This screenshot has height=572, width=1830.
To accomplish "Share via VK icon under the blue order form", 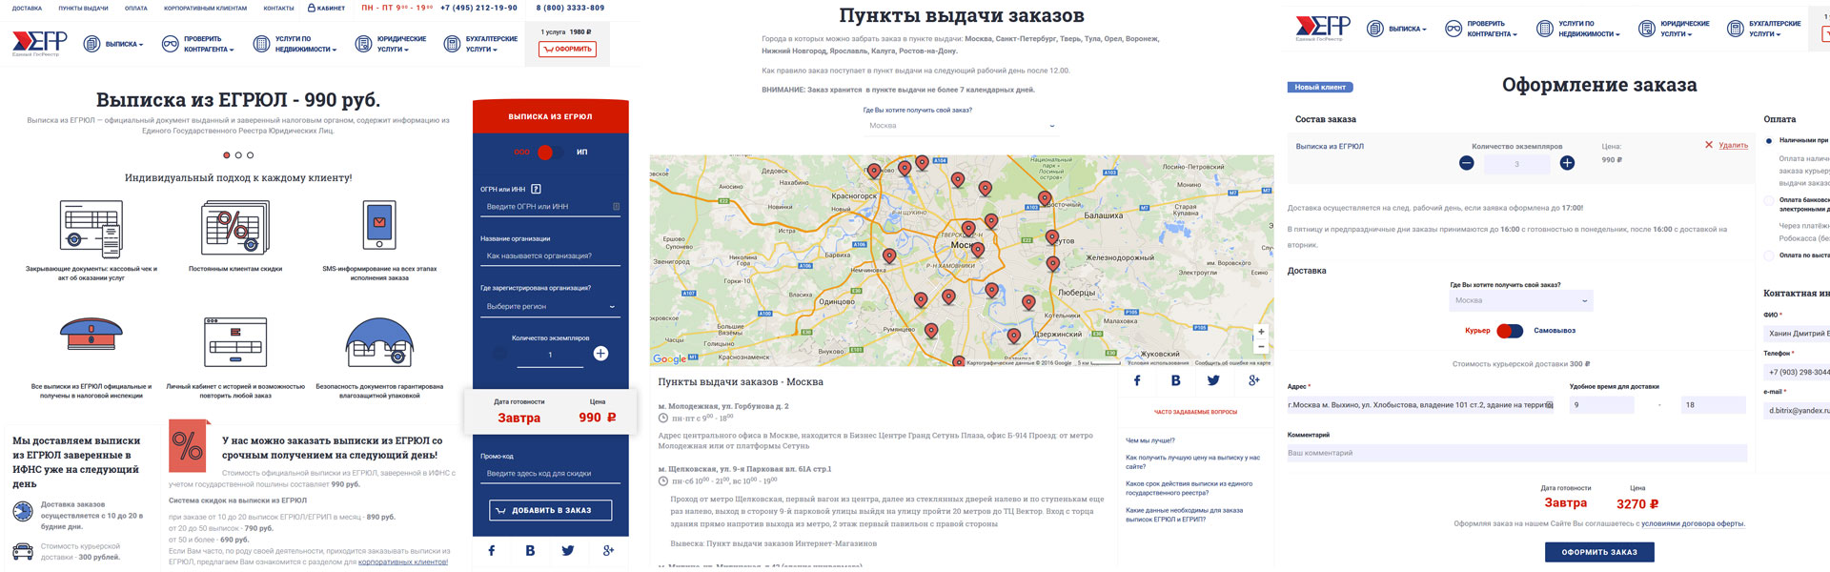I will coord(530,550).
